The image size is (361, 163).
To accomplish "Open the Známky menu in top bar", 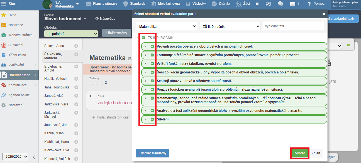I will (222, 4).
